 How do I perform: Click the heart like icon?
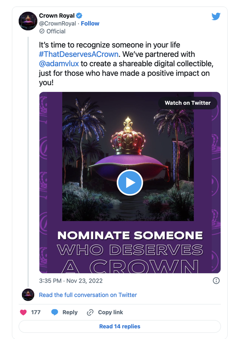(23, 312)
